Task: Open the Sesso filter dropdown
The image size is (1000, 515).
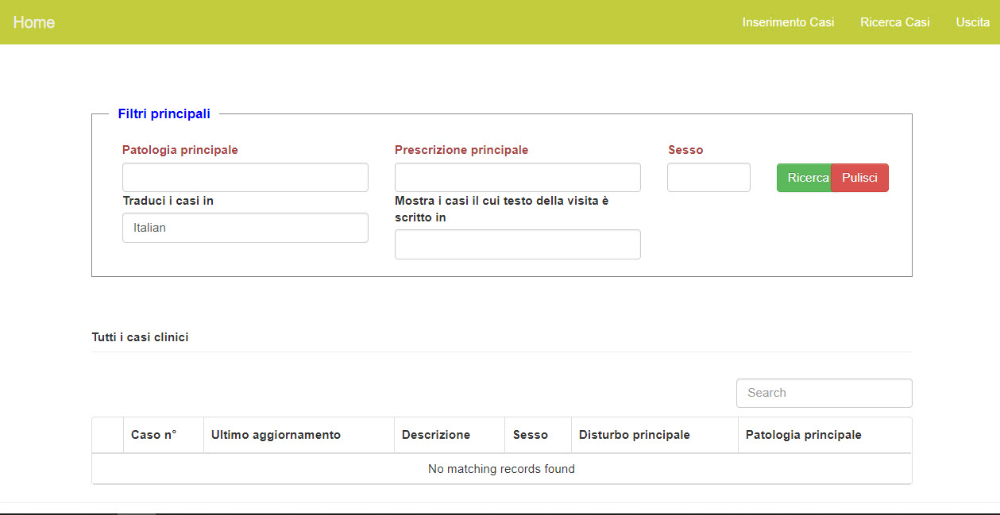Action: 708,177
